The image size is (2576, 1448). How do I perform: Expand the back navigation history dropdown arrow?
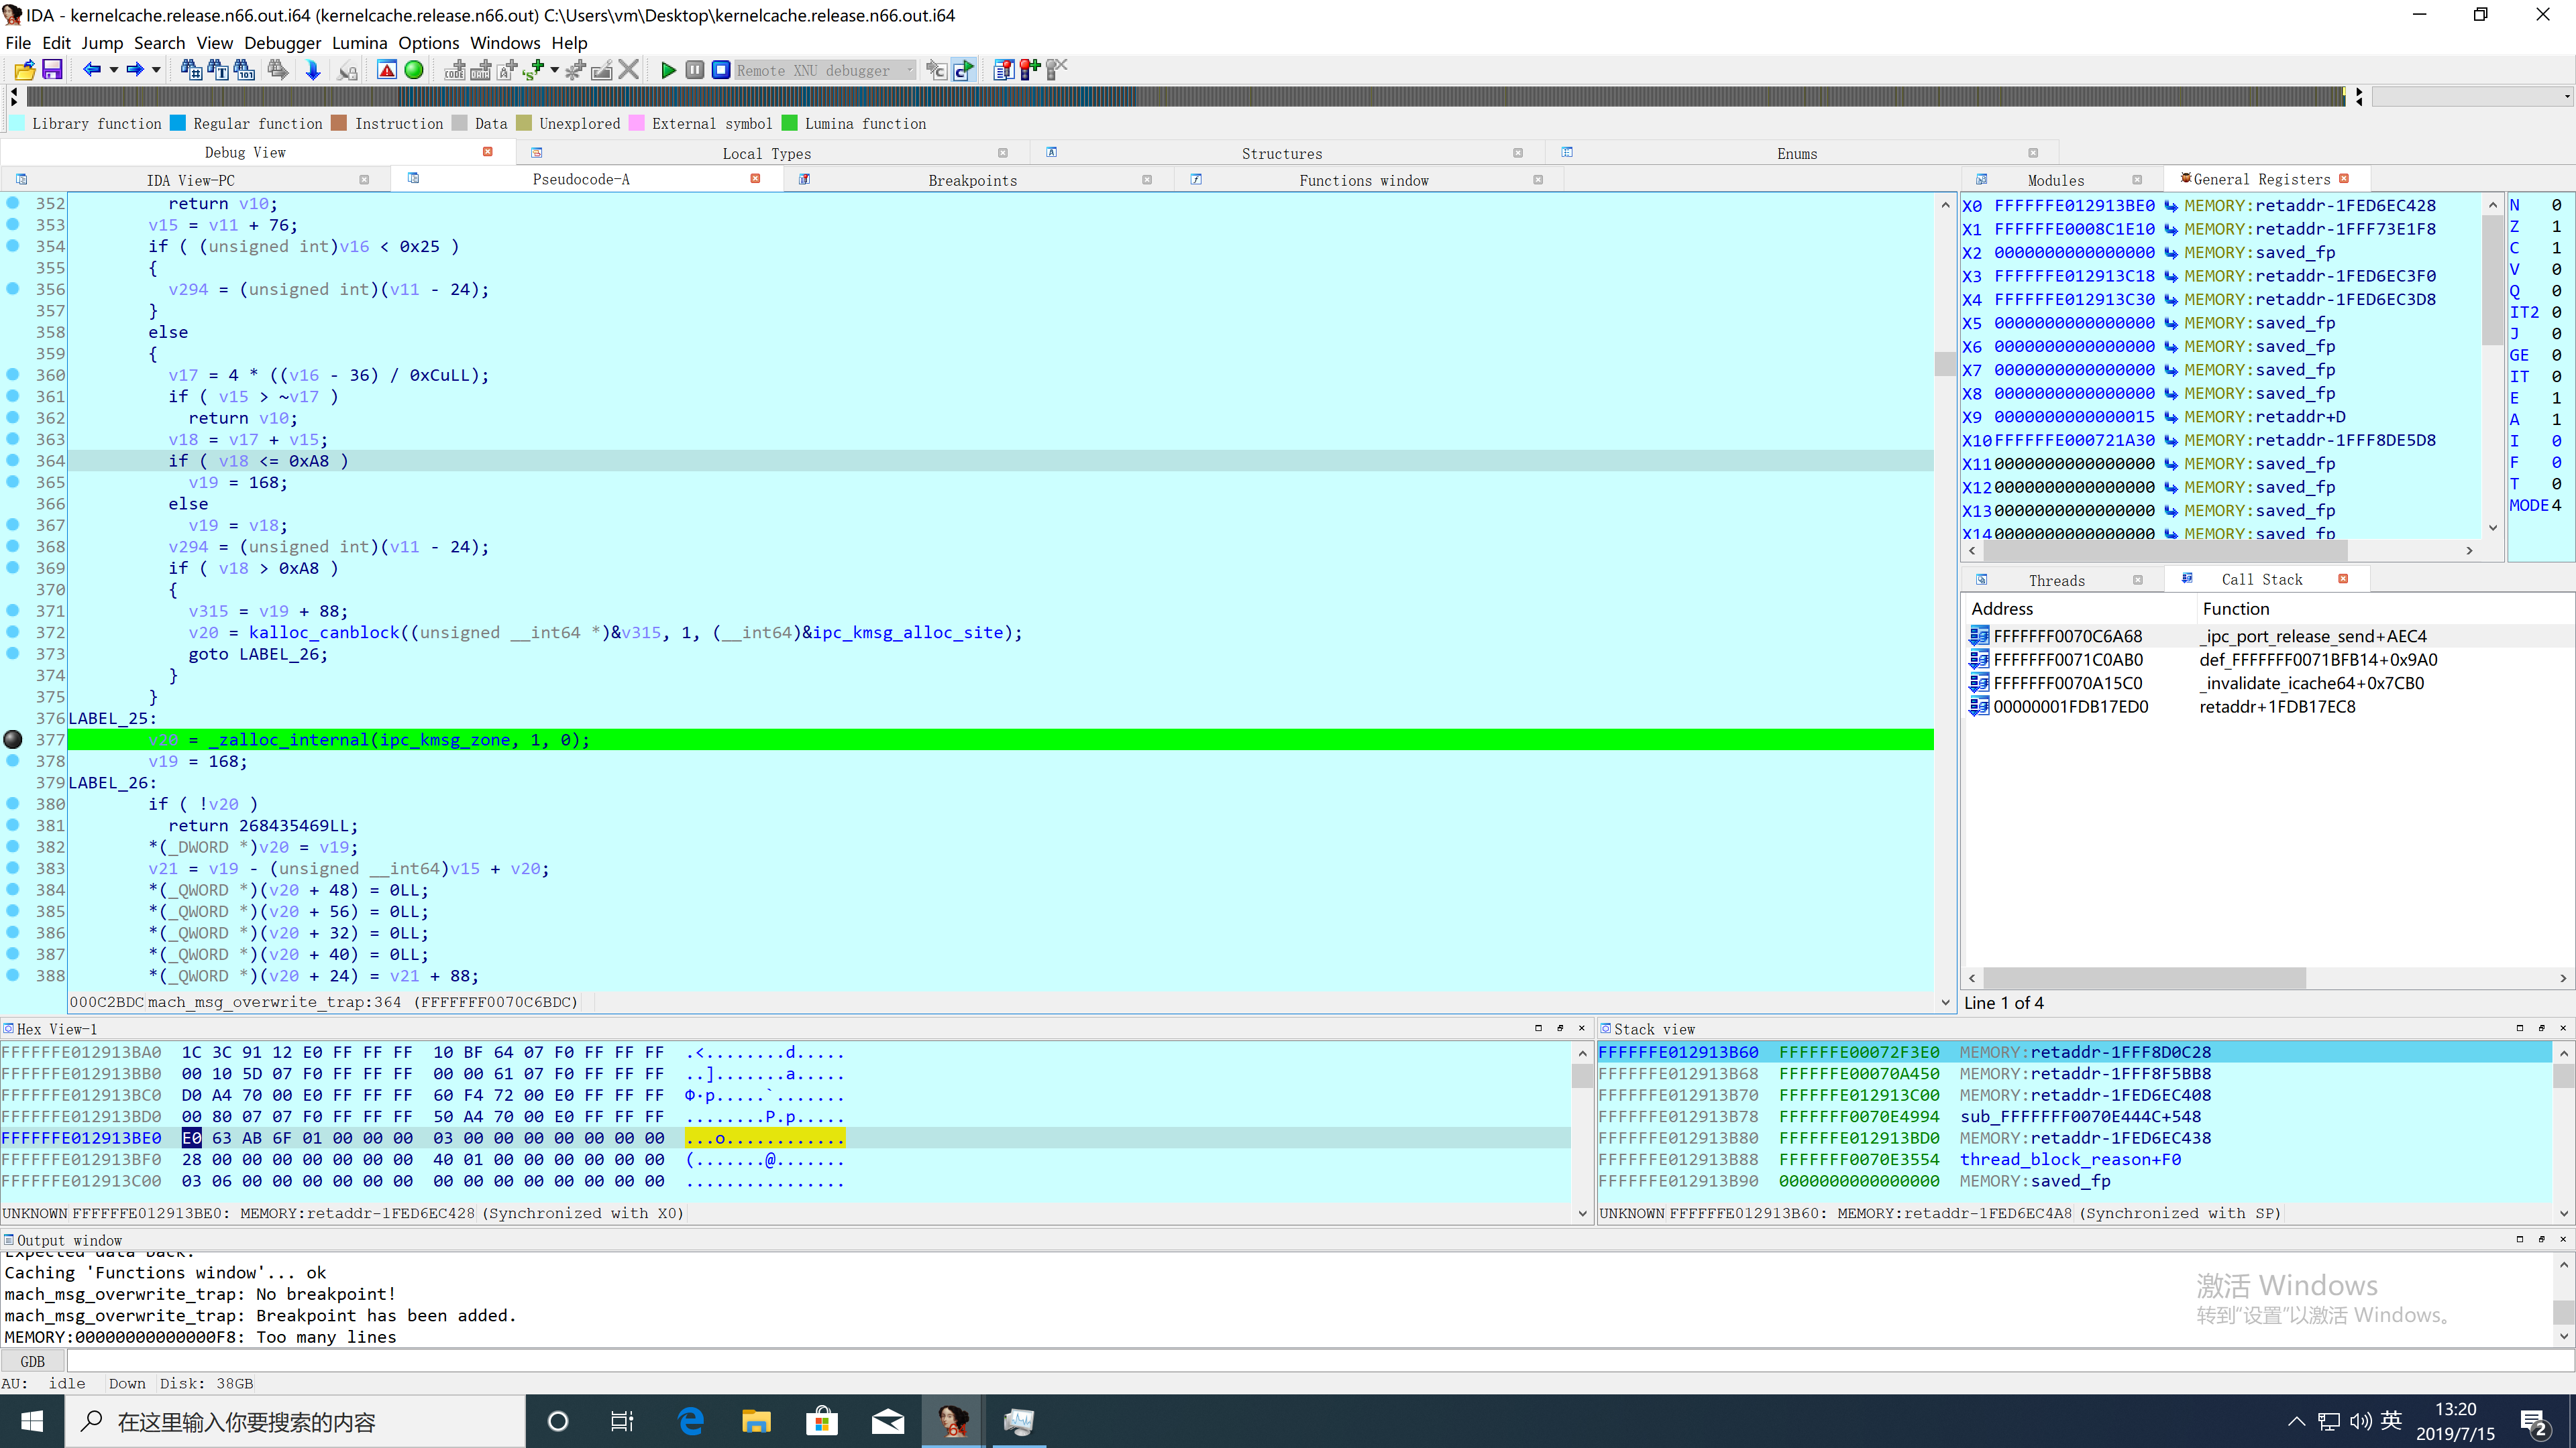click(114, 70)
